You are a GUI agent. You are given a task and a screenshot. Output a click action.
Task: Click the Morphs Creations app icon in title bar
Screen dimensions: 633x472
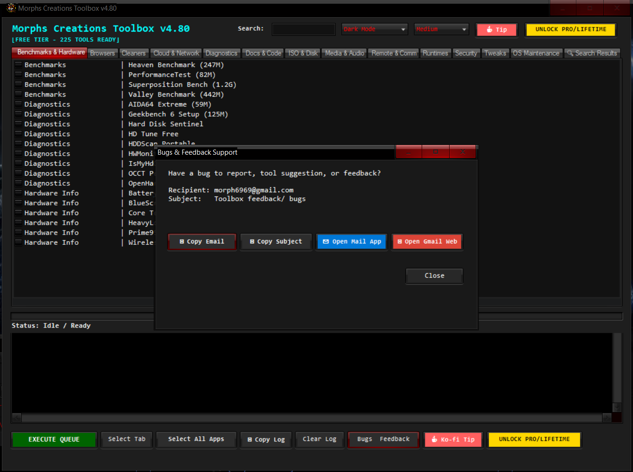point(11,8)
